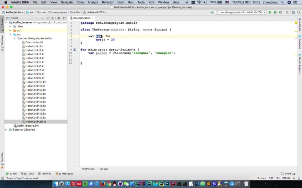Image resolution: width=302 pixels, height=188 pixels.
Task: Run with coverage icon
Action: click(281, 12)
